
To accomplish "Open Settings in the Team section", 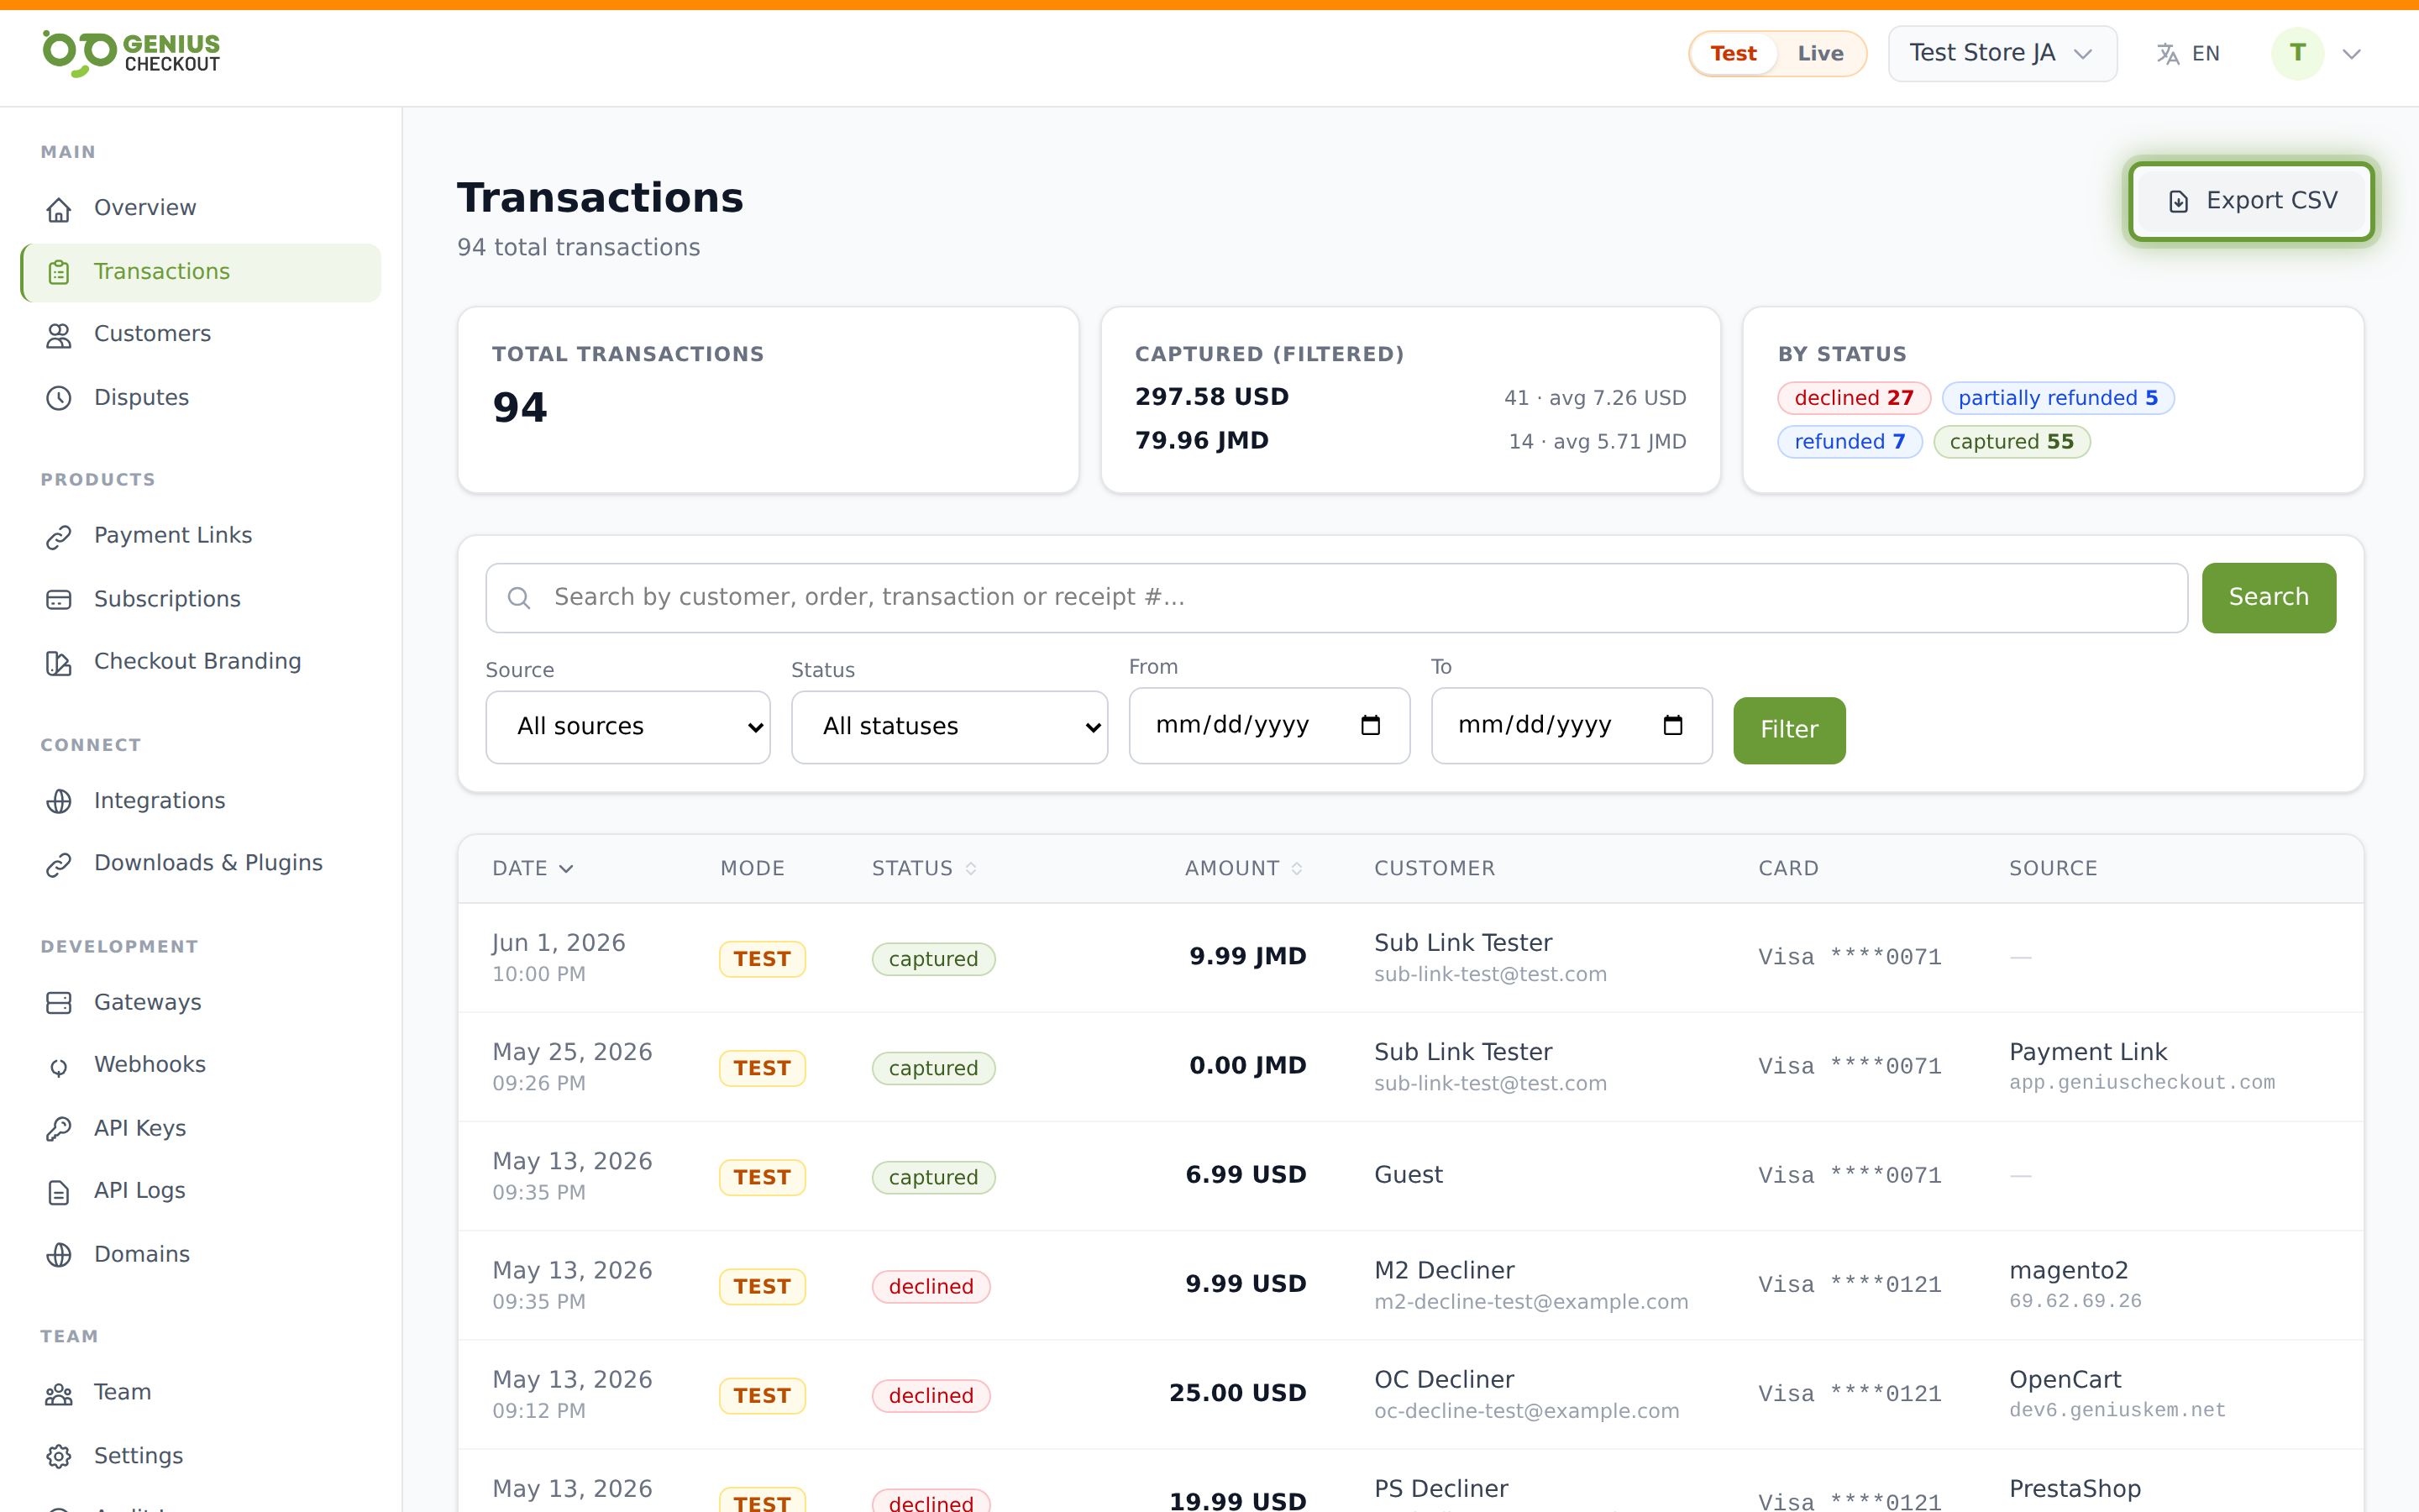I will point(200,1456).
